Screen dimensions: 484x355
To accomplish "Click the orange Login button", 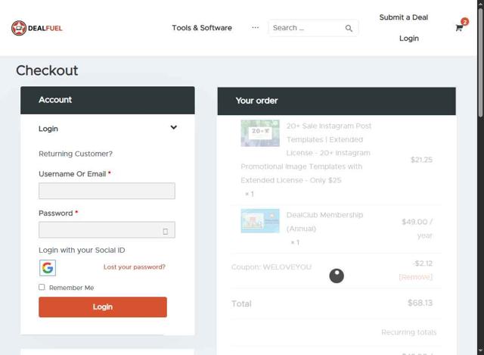I will (x=103, y=307).
